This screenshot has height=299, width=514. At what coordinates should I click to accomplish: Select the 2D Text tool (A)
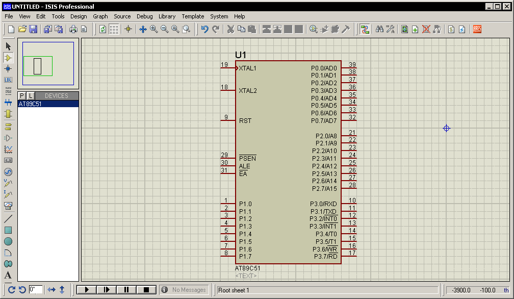(x=8, y=275)
